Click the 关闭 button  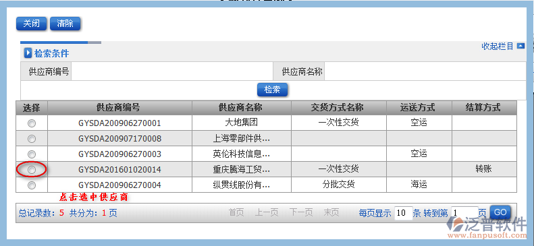pyautogui.click(x=31, y=24)
